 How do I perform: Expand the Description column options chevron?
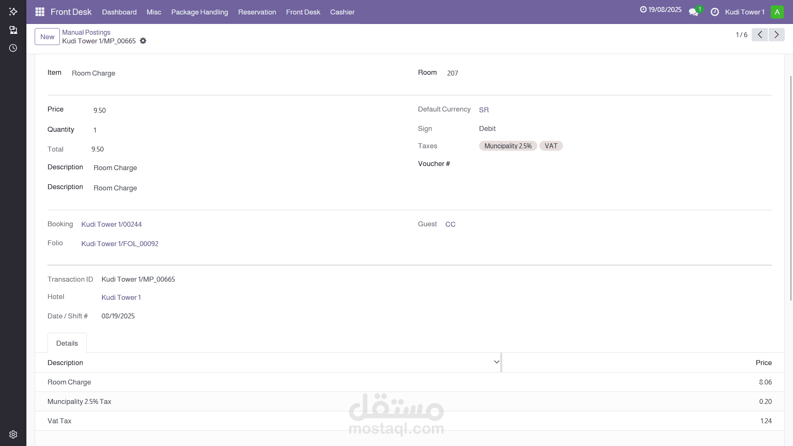496,362
